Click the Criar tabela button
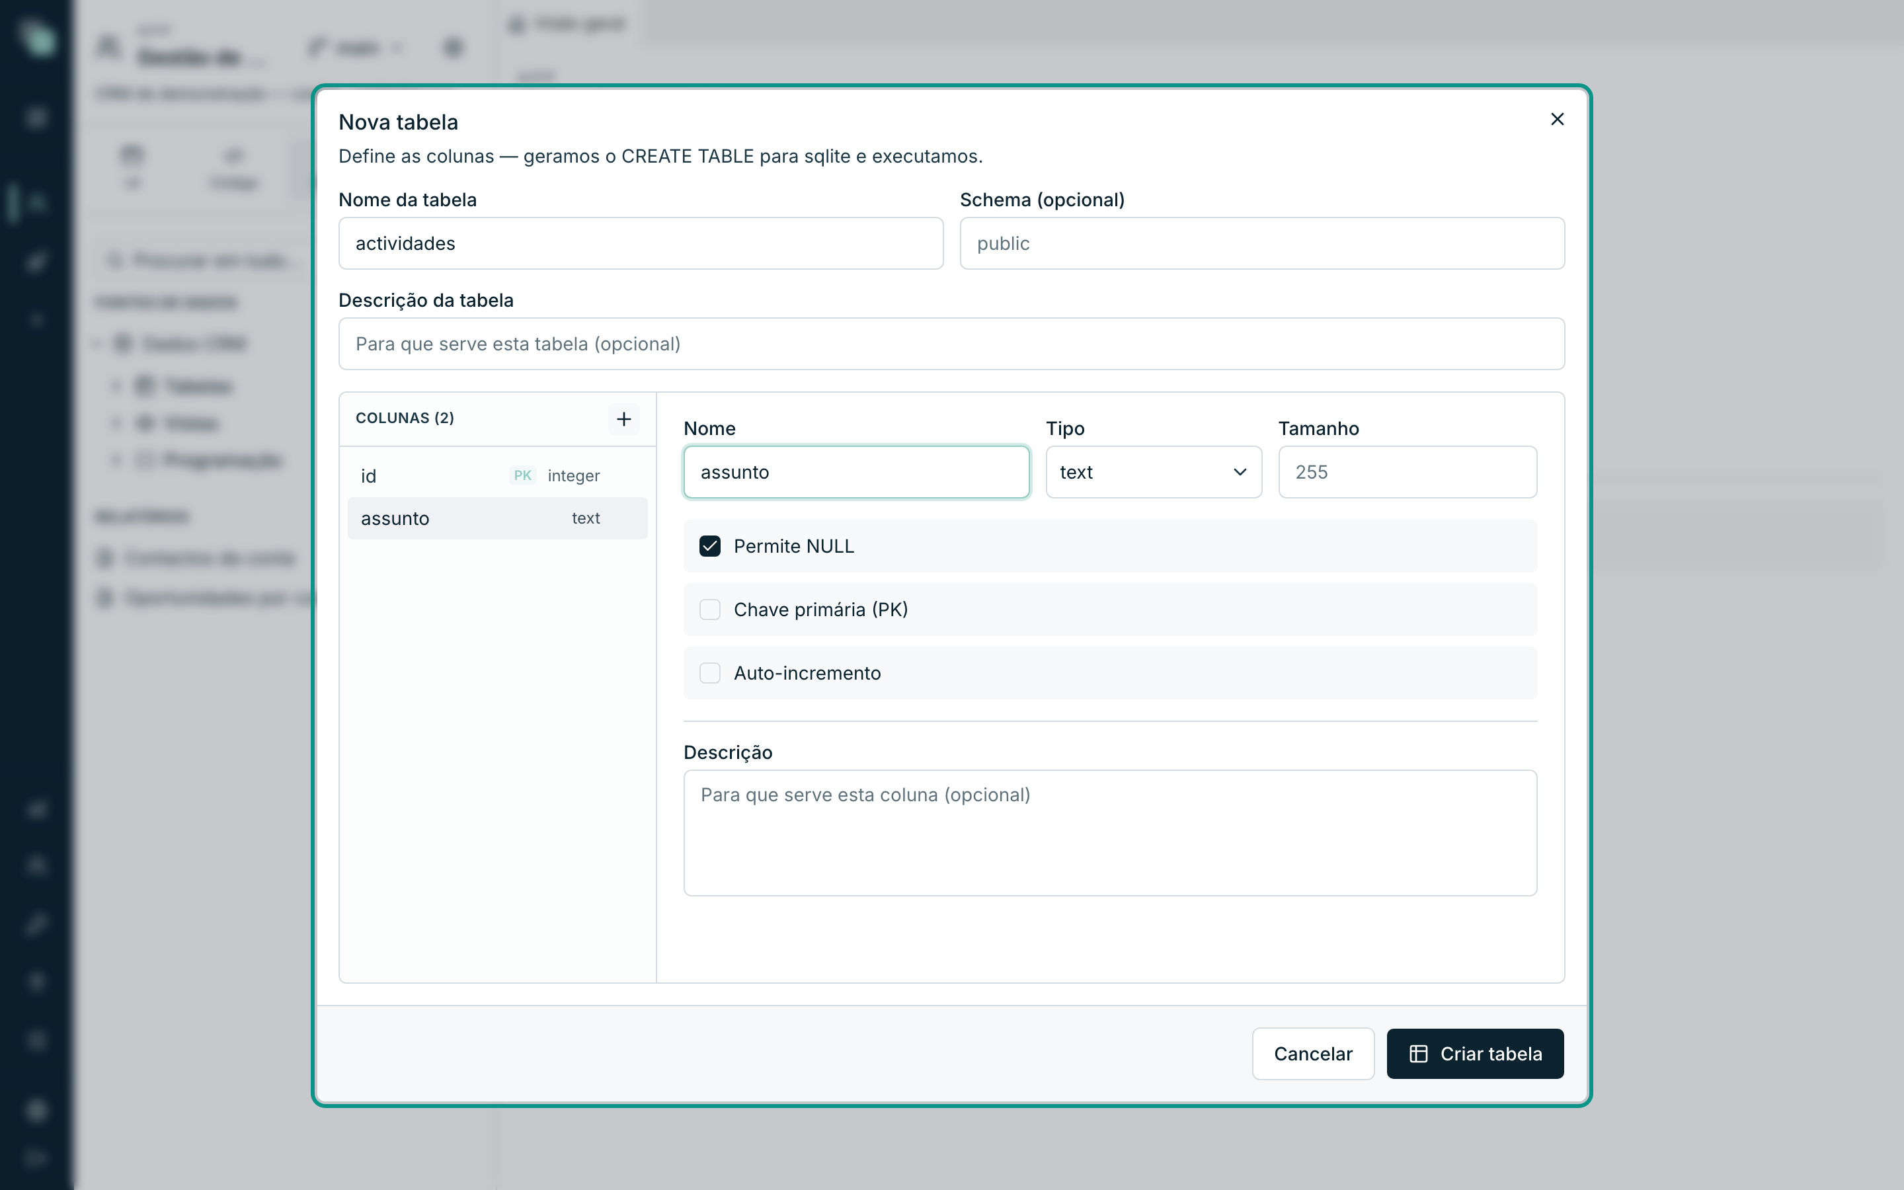1904x1190 pixels. point(1475,1054)
